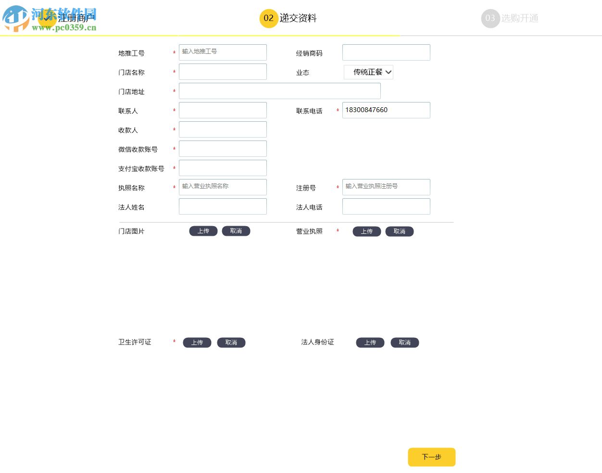Screen dimensions: 602x473
Task: Upload the 法人身份证 ID document
Action: point(370,343)
